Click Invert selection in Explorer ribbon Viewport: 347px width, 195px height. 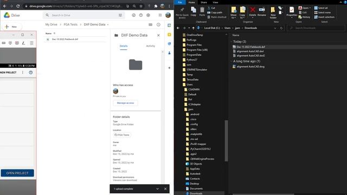[x=324, y=17]
